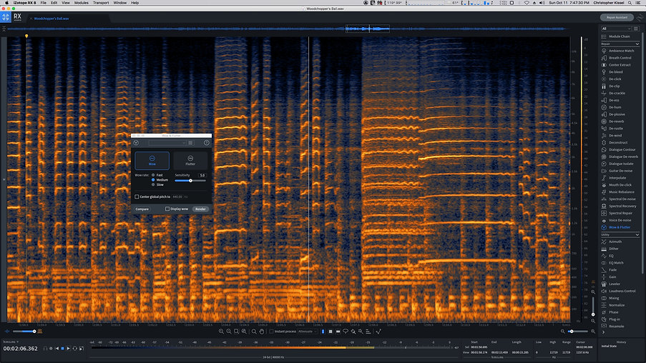Click the Compare button

click(142, 209)
